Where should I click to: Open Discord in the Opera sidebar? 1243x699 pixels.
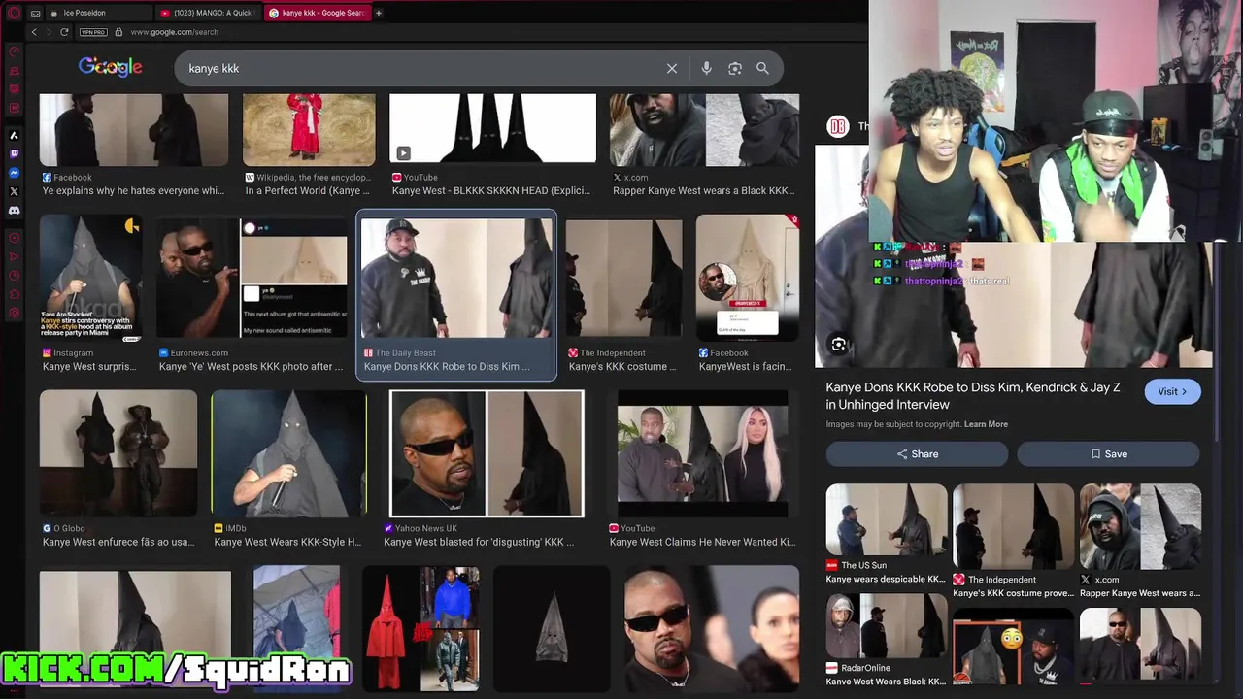pyautogui.click(x=14, y=210)
